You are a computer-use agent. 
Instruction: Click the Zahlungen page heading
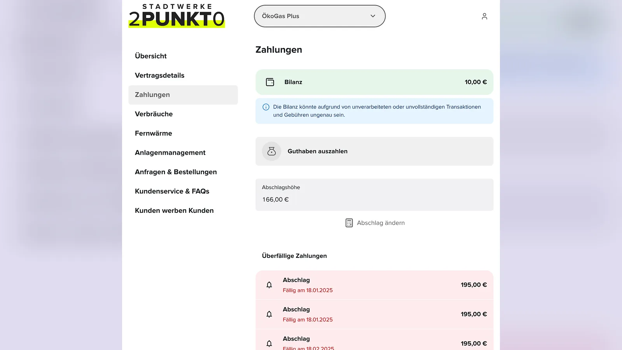(279, 50)
